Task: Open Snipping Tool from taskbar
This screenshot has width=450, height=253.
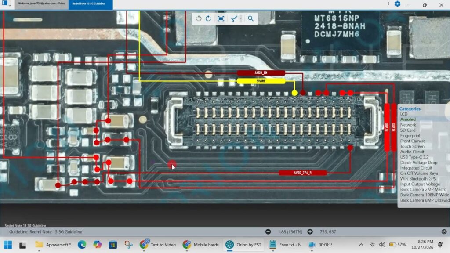Action: tap(128, 245)
